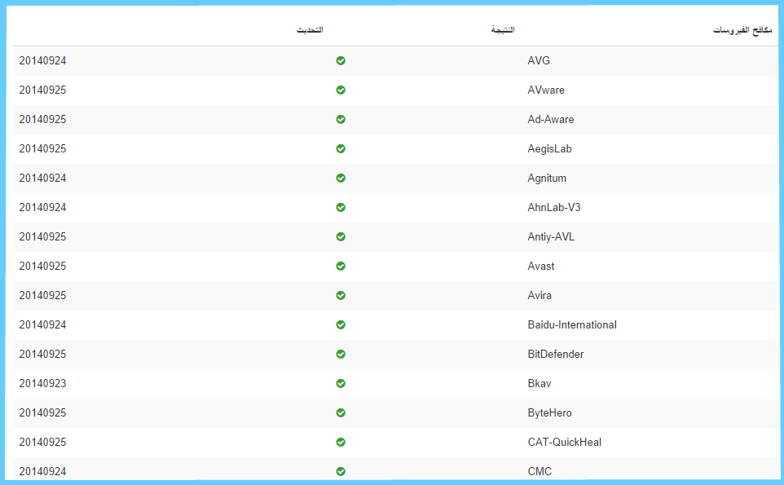
Task: Click the التحديث column header
Action: tap(310, 30)
